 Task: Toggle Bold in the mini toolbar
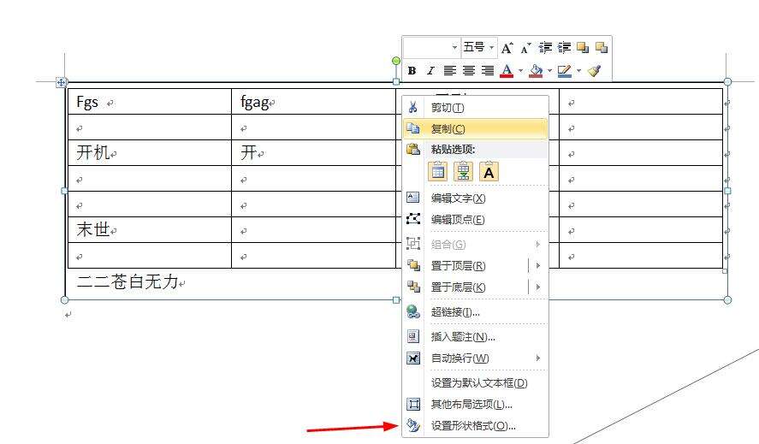pos(412,71)
